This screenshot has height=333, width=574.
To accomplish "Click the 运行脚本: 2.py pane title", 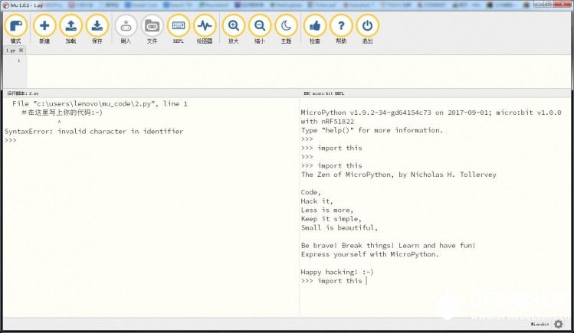I will (x=23, y=93).
